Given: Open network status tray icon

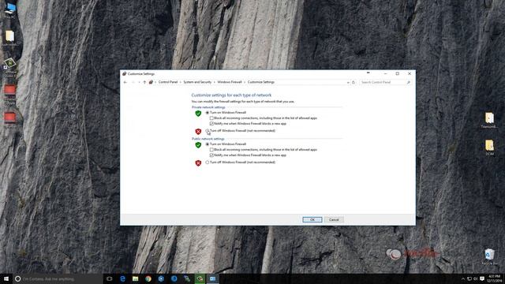Looking at the screenshot, I should coord(469,278).
